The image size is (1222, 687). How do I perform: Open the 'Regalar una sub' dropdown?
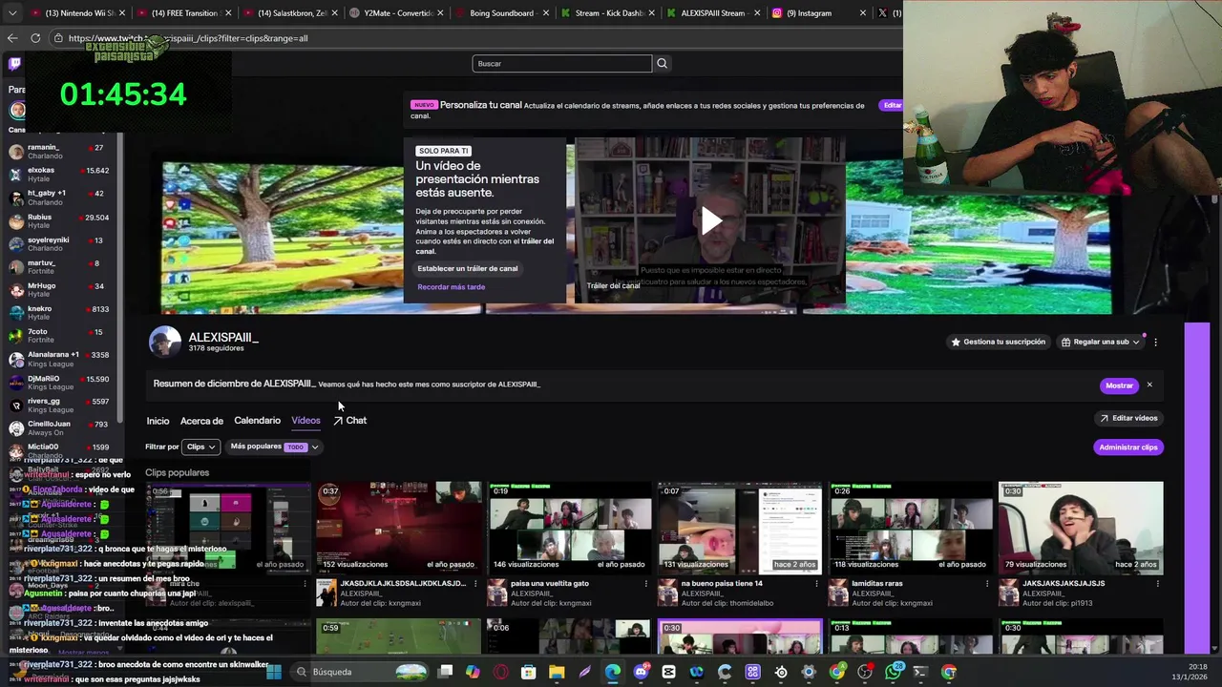pos(1101,342)
